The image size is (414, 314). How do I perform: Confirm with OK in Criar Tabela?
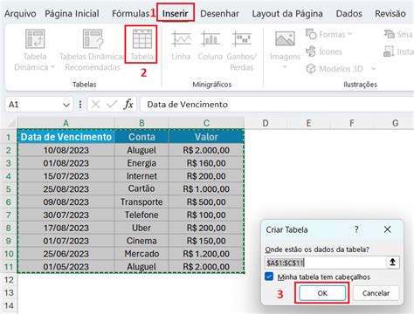click(x=322, y=293)
